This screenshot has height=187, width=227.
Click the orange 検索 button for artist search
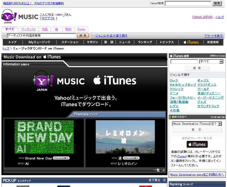[x=83, y=36]
